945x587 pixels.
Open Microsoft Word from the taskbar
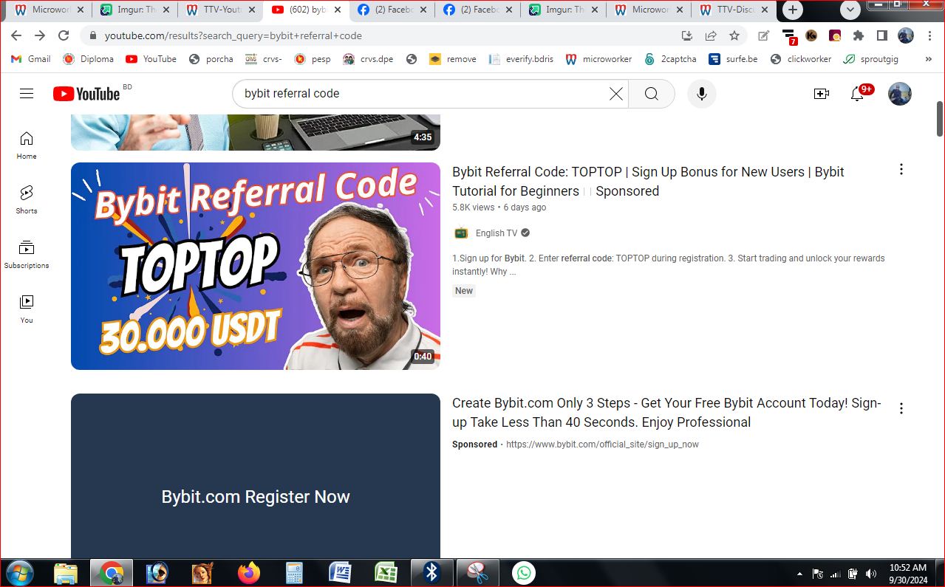[x=340, y=573]
